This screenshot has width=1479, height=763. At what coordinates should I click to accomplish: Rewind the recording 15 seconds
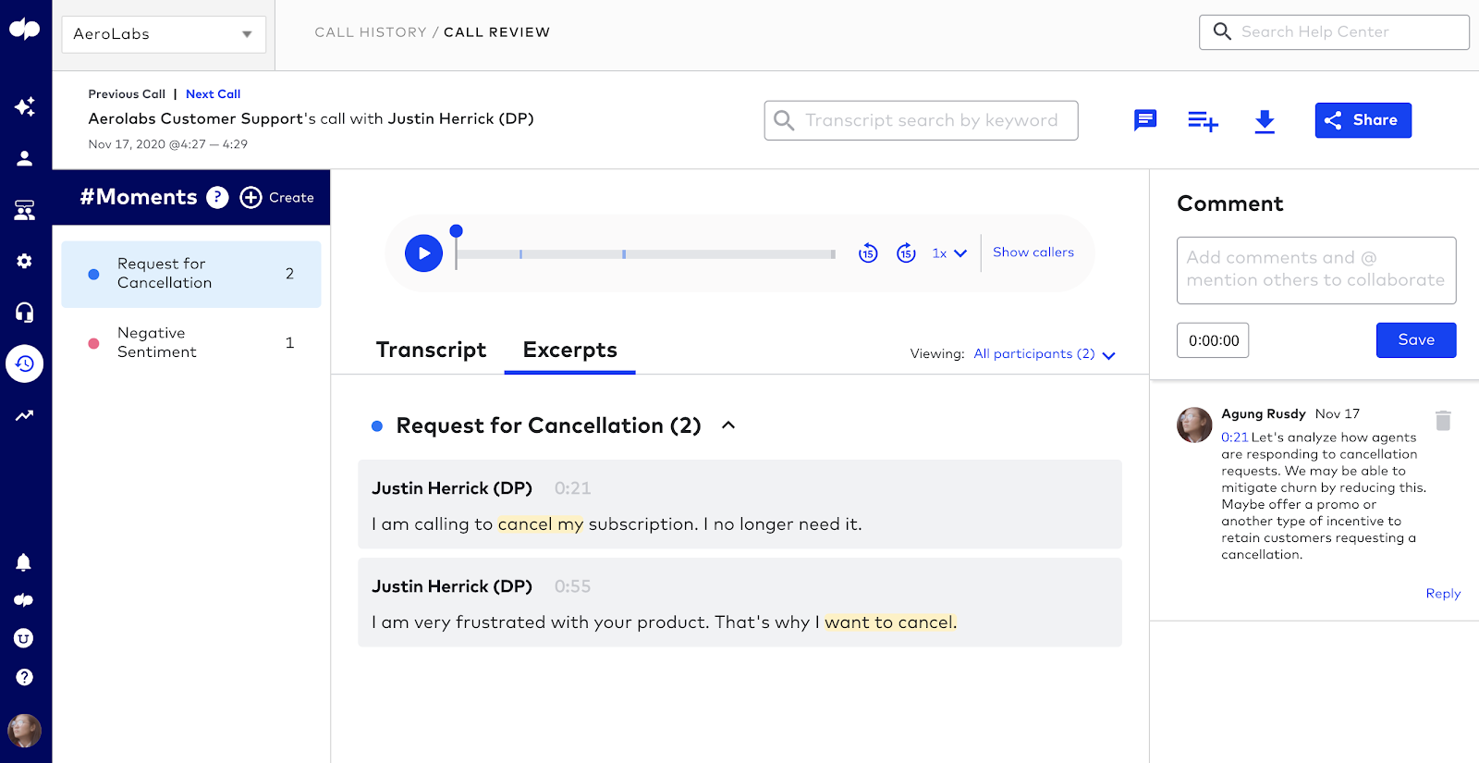click(868, 252)
